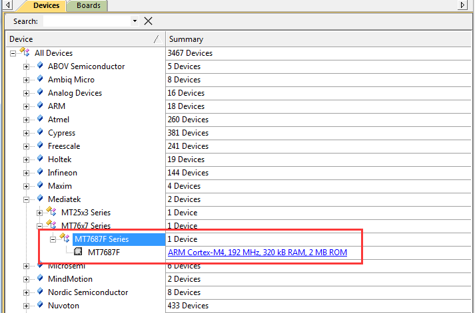Viewport: 475px width, 313px height.
Task: Expand the MT25x3 Series node
Action: (x=40, y=213)
